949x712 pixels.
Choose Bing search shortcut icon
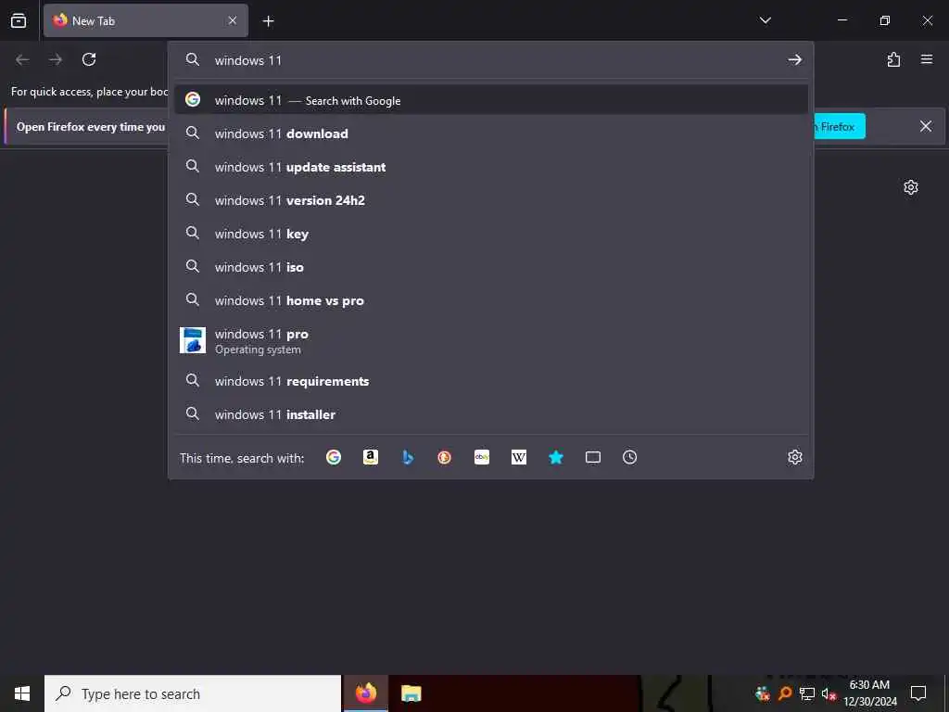408,457
